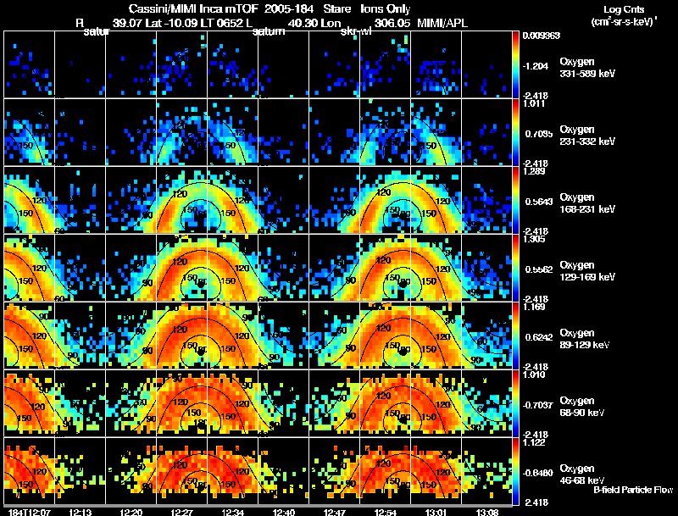The height and width of the screenshot is (516, 678).
Task: Click the color bar for Oxygen 129-169 keV
Action: coord(515,268)
